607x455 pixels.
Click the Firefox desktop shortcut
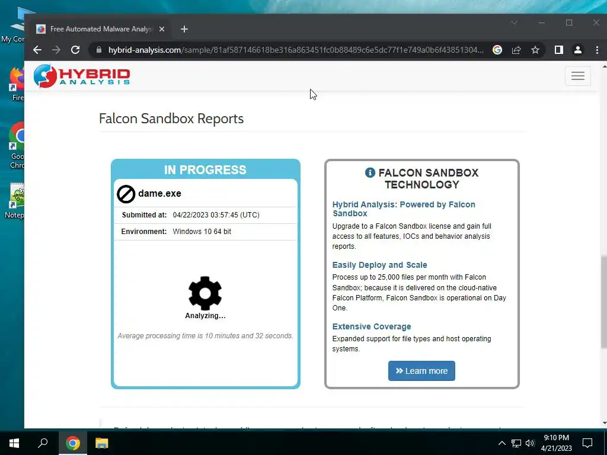pyautogui.click(x=17, y=84)
